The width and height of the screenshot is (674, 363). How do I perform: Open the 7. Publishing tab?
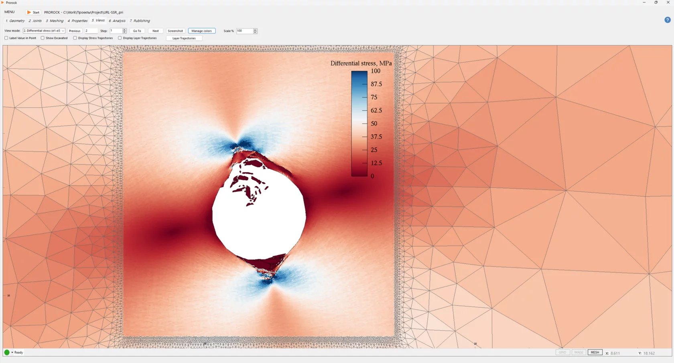pos(140,21)
